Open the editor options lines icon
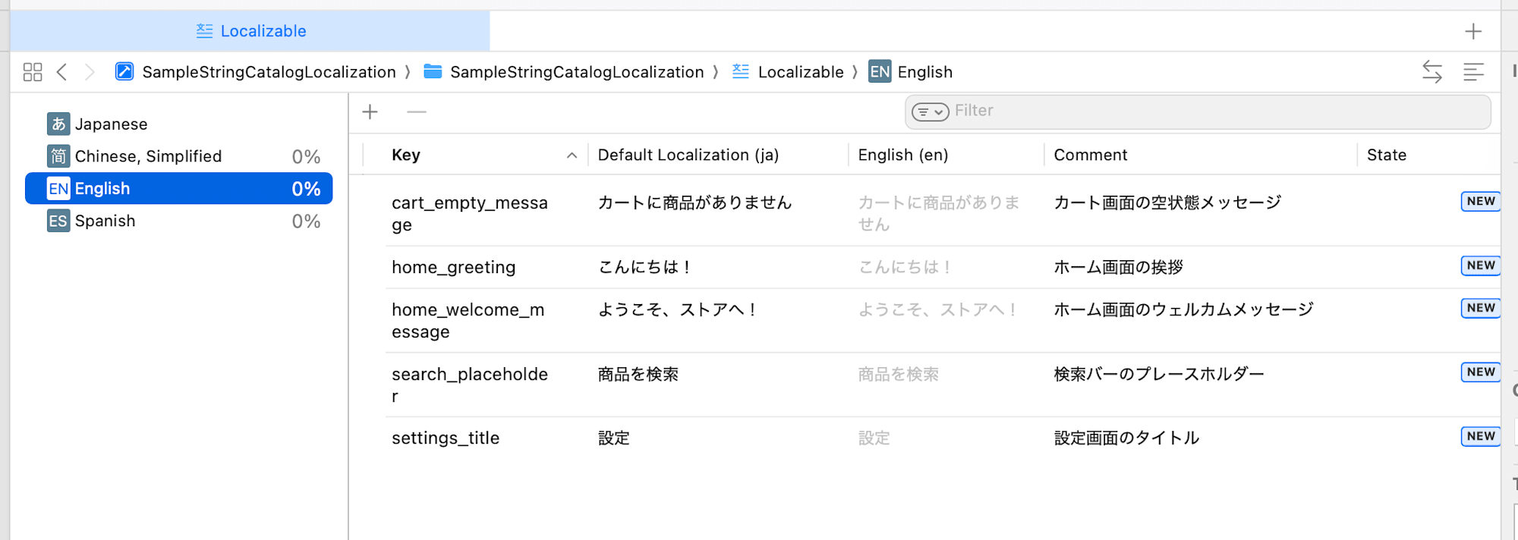This screenshot has width=1518, height=540. click(1472, 72)
